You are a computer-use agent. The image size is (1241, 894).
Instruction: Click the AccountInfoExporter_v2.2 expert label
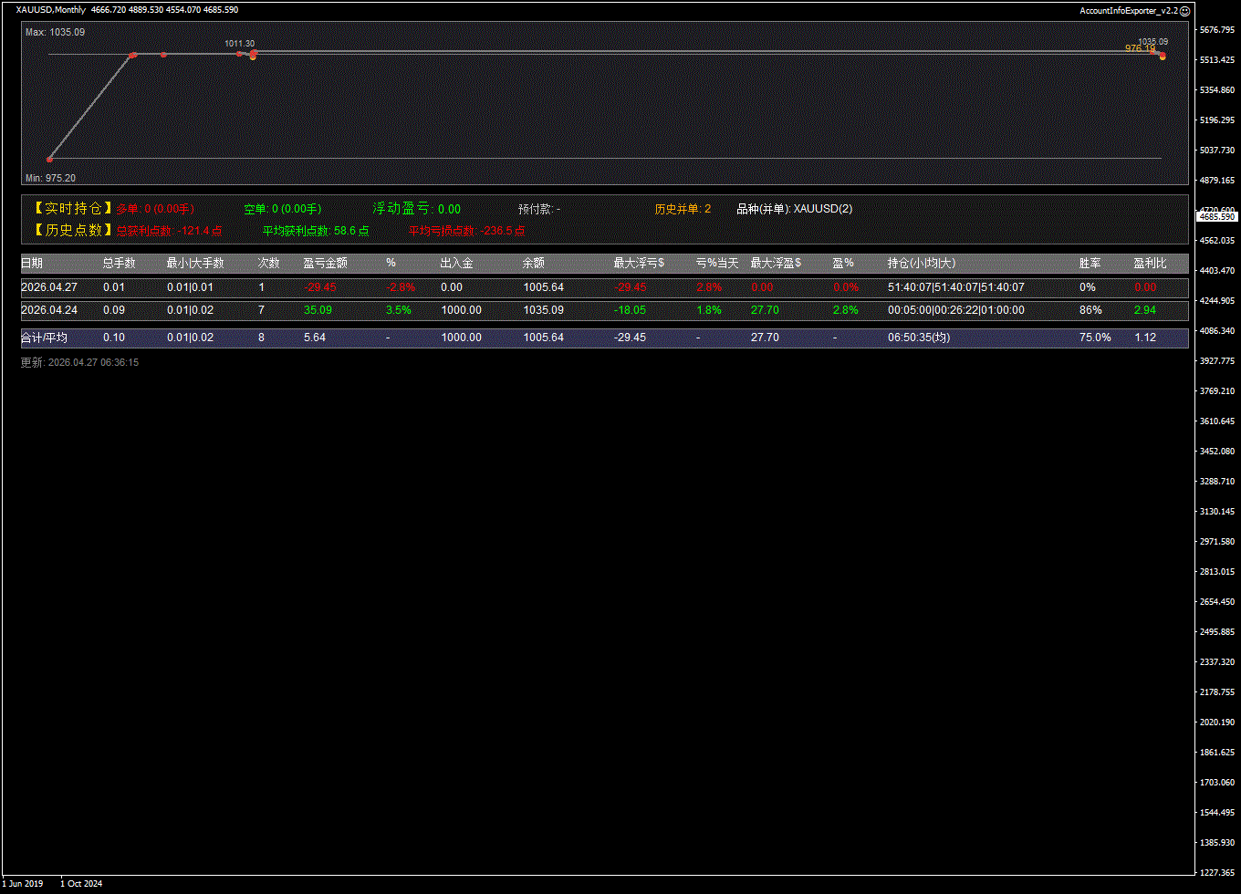tap(1128, 11)
